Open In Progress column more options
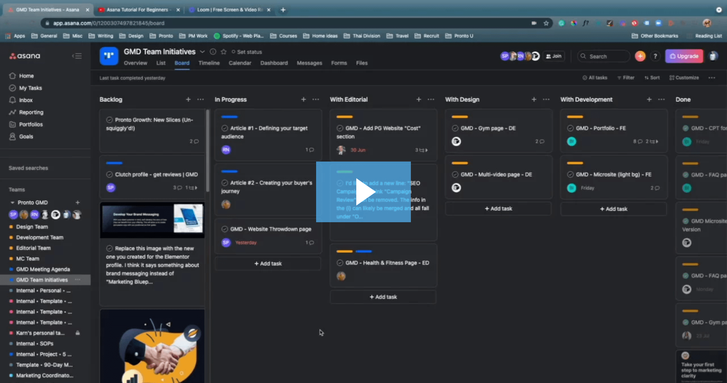Viewport: 727px width, 383px height. coord(316,99)
